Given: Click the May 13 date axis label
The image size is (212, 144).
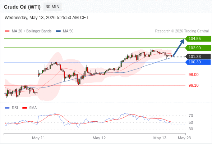Looking at the screenshot, I should [x=160, y=138].
